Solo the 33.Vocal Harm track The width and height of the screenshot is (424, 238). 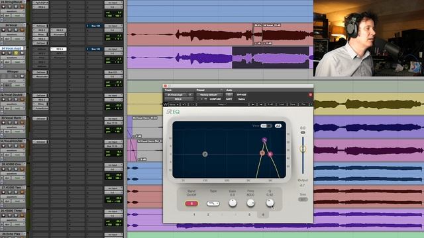tap(16, 122)
